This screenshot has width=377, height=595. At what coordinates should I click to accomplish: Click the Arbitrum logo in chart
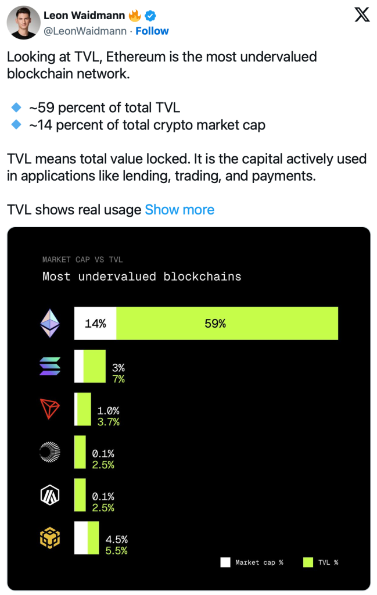point(50,496)
